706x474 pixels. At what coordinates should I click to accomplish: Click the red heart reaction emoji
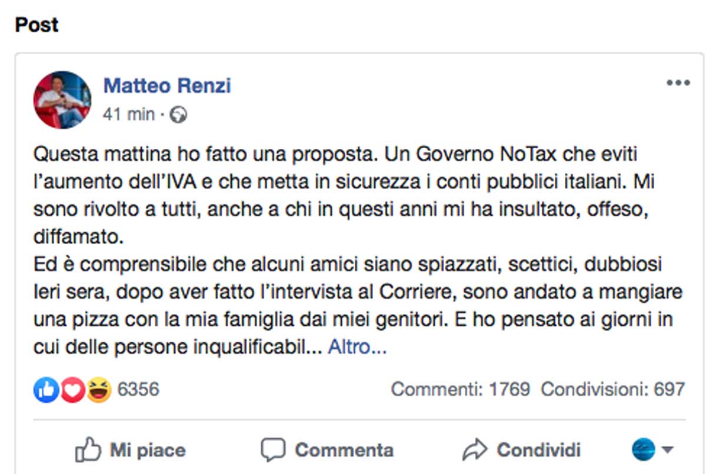72,389
